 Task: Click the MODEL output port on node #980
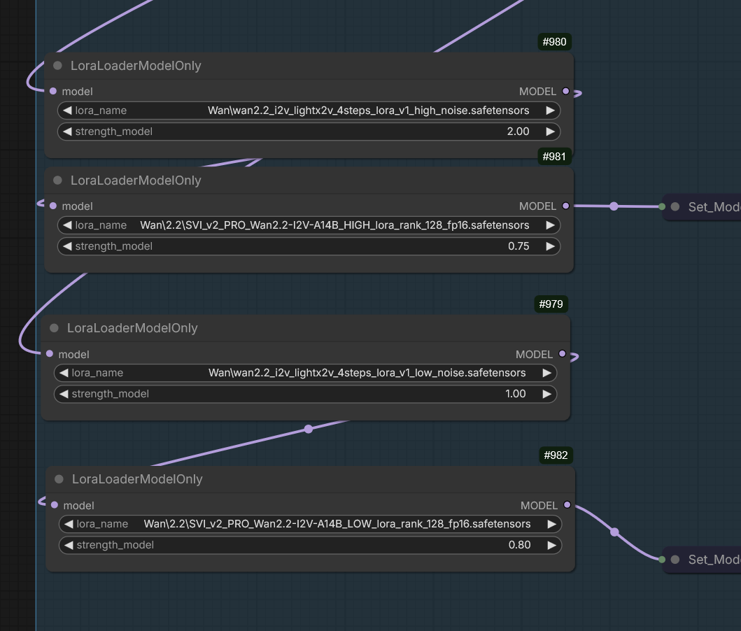[x=566, y=92]
